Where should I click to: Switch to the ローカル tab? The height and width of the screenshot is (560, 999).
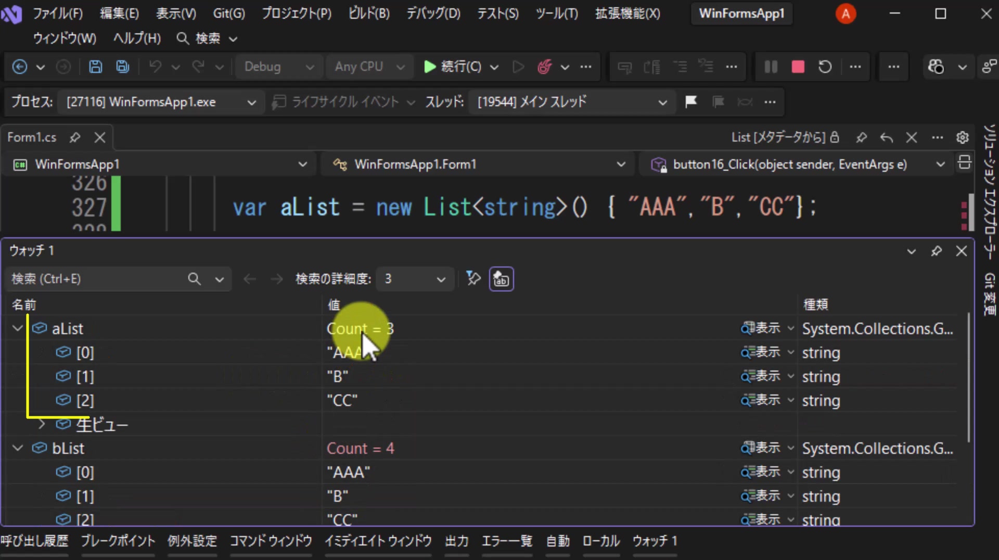(x=601, y=541)
